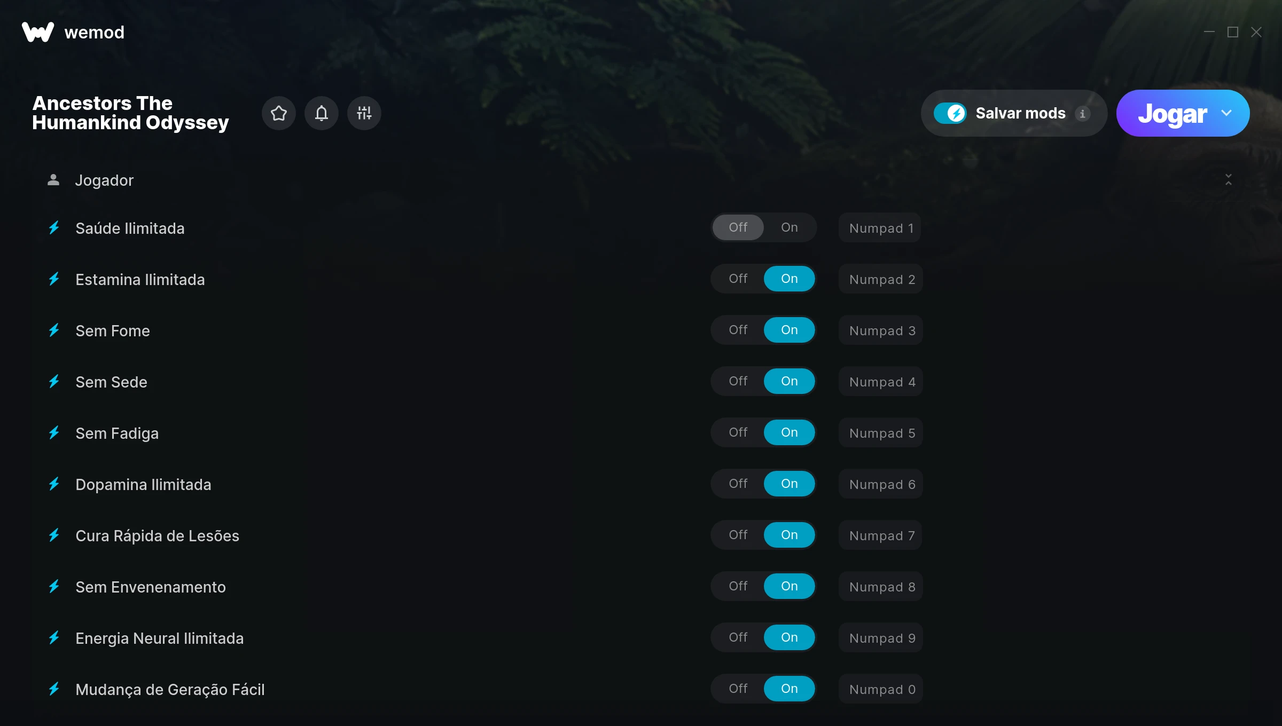This screenshot has width=1282, height=726.
Task: Click the Jogador person icon
Action: point(53,180)
